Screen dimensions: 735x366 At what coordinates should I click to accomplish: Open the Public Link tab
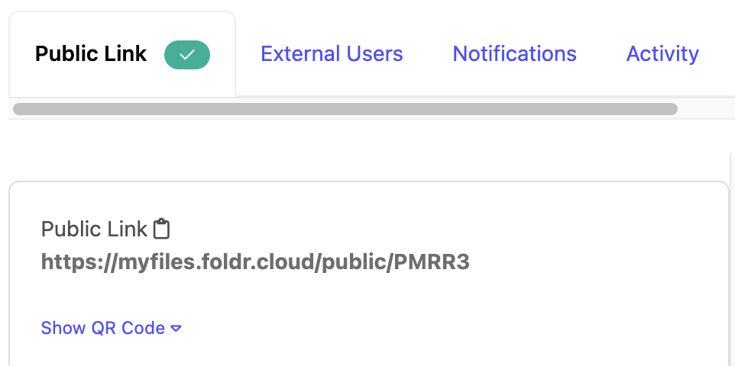(x=91, y=55)
